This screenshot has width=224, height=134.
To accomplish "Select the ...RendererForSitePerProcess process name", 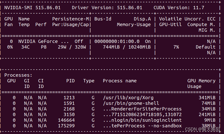I will [142, 109].
